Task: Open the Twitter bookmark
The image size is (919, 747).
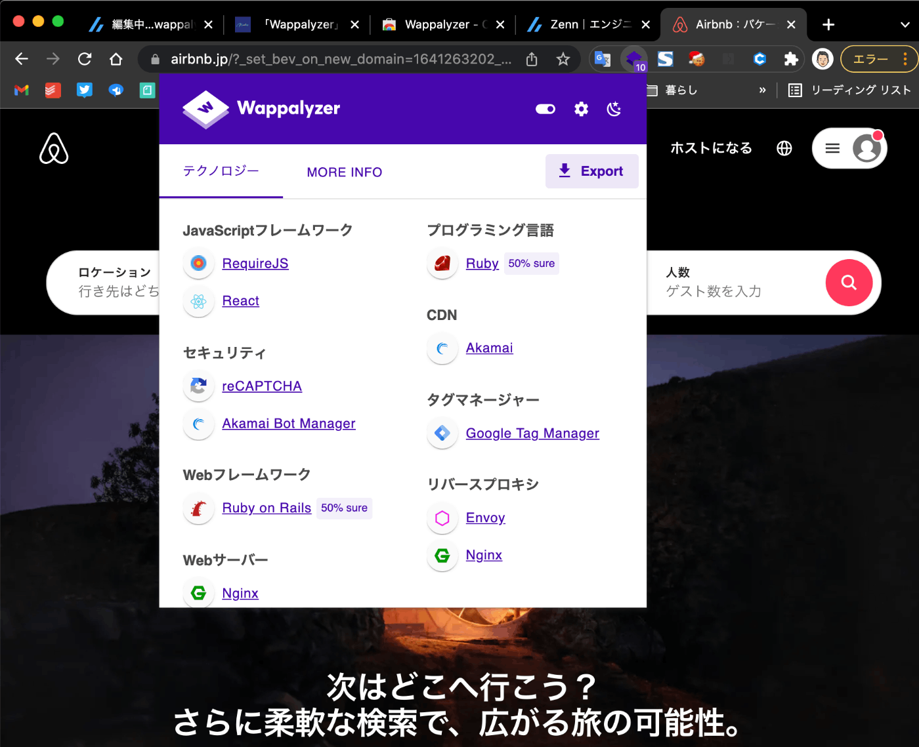Action: click(x=85, y=90)
